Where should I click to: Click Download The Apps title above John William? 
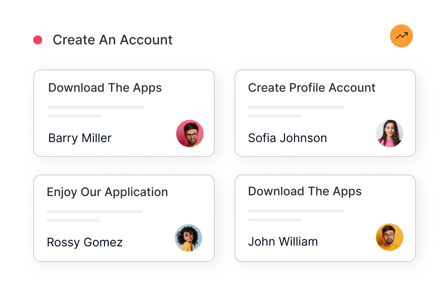305,192
